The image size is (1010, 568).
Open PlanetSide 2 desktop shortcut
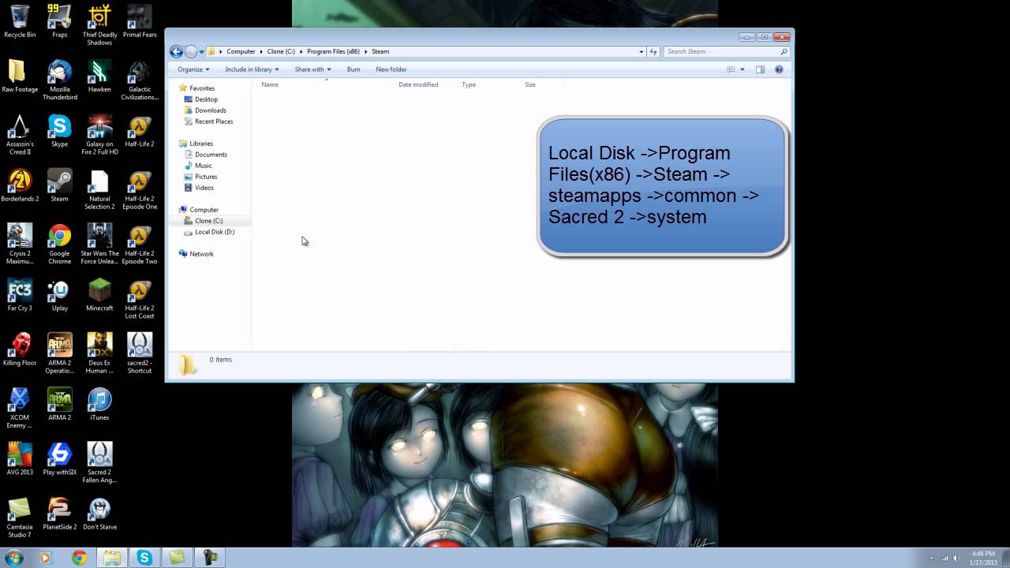[x=59, y=514]
